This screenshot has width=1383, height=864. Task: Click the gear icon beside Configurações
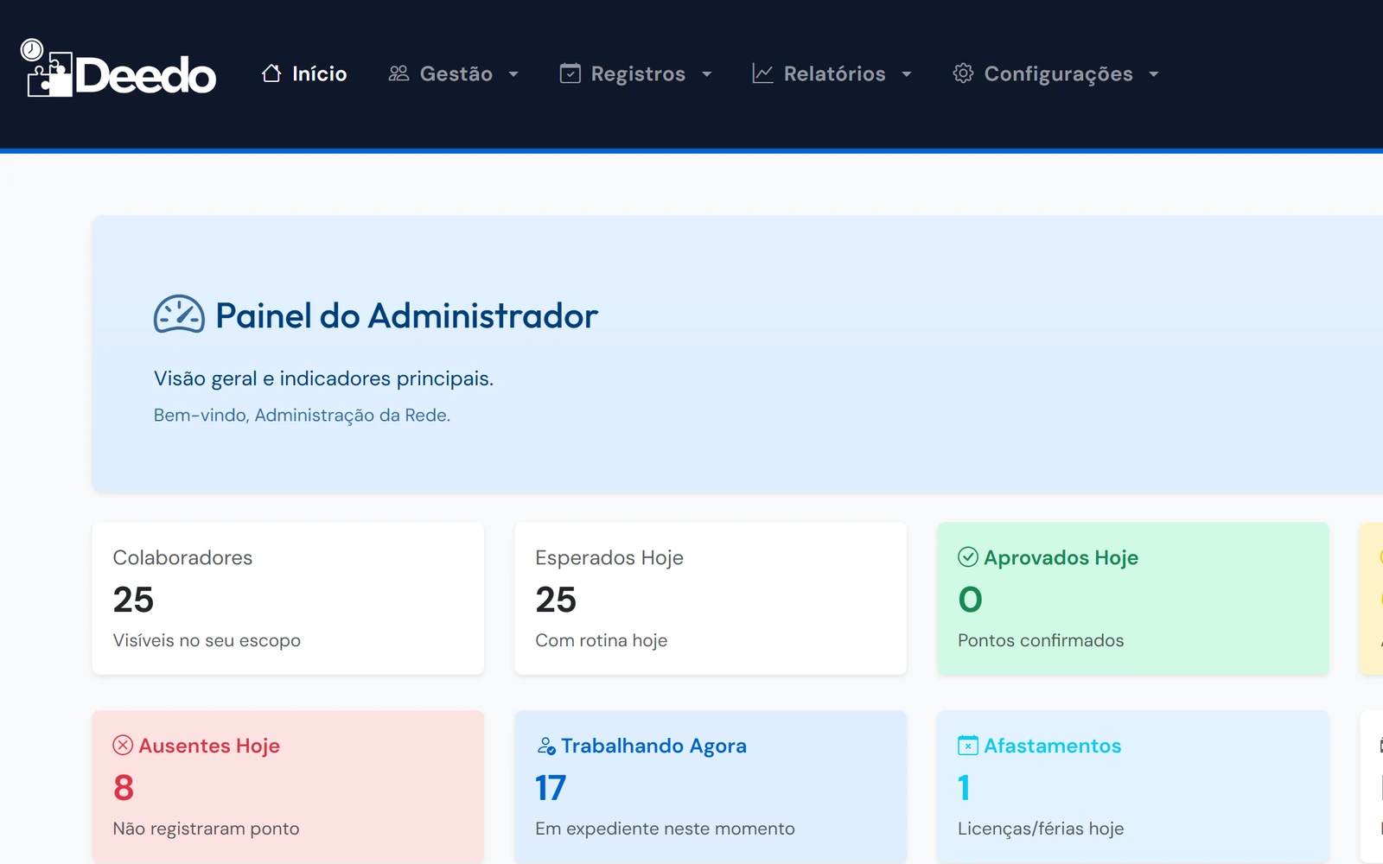coord(963,73)
